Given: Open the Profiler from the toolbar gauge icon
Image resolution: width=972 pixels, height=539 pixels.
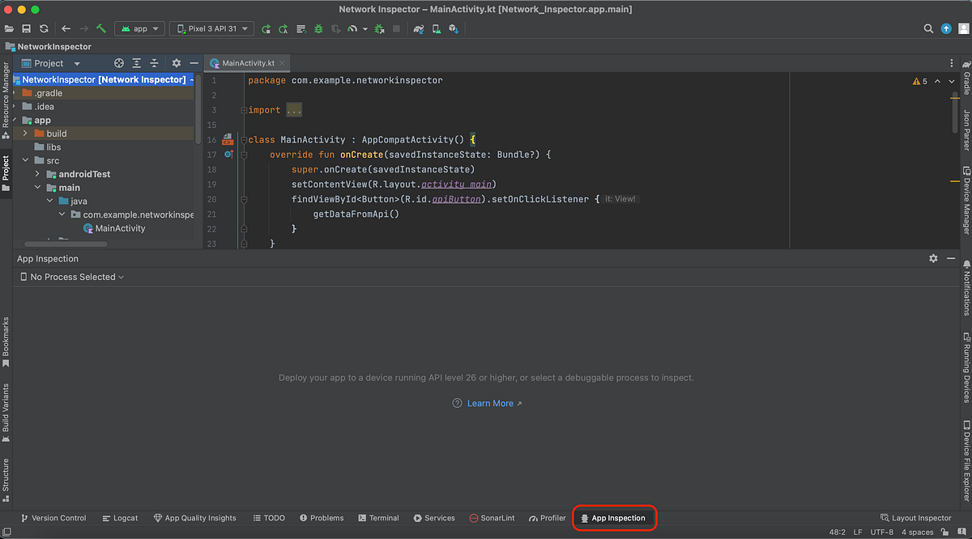Looking at the screenshot, I should point(352,28).
